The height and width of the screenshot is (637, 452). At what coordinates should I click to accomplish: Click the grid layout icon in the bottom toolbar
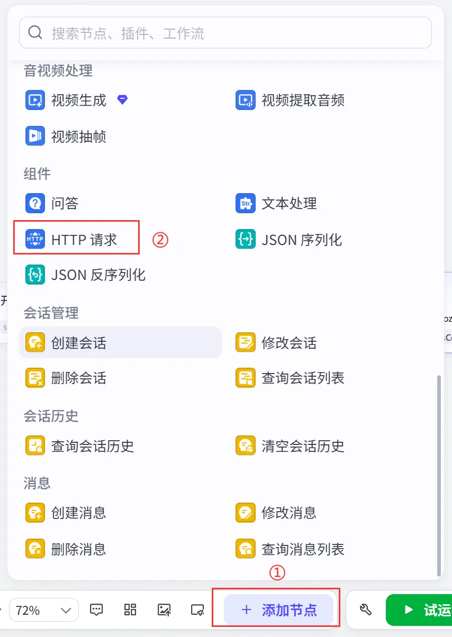tap(130, 609)
